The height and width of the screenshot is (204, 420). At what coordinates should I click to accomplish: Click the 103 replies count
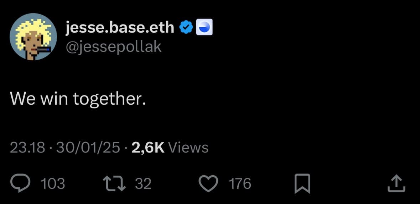pos(53,184)
